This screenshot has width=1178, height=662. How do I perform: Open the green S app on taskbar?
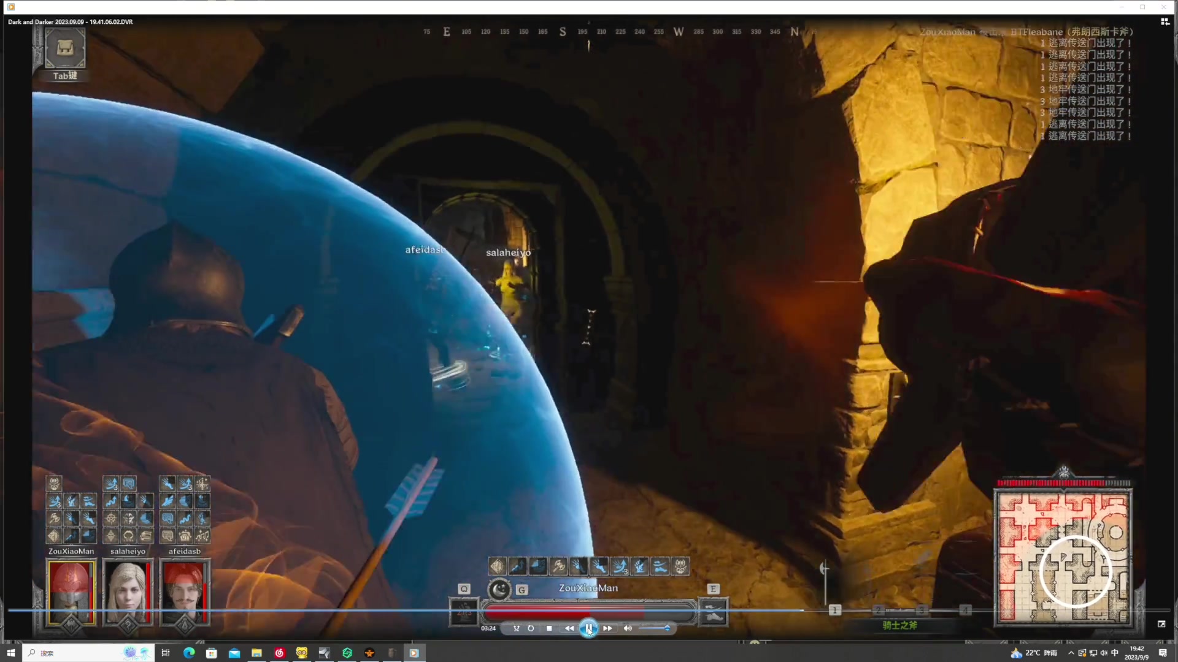tap(347, 653)
